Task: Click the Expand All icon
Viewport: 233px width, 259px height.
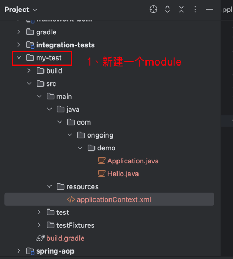Action: (x=168, y=9)
